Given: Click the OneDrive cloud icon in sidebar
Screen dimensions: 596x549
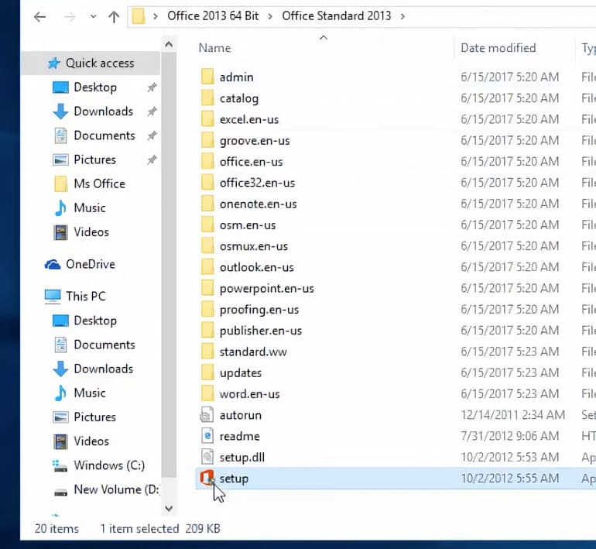Looking at the screenshot, I should [53, 264].
